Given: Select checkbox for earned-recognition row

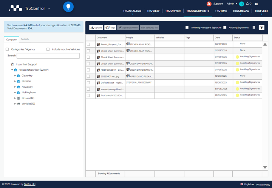Looking at the screenshot, I should tap(88, 89).
